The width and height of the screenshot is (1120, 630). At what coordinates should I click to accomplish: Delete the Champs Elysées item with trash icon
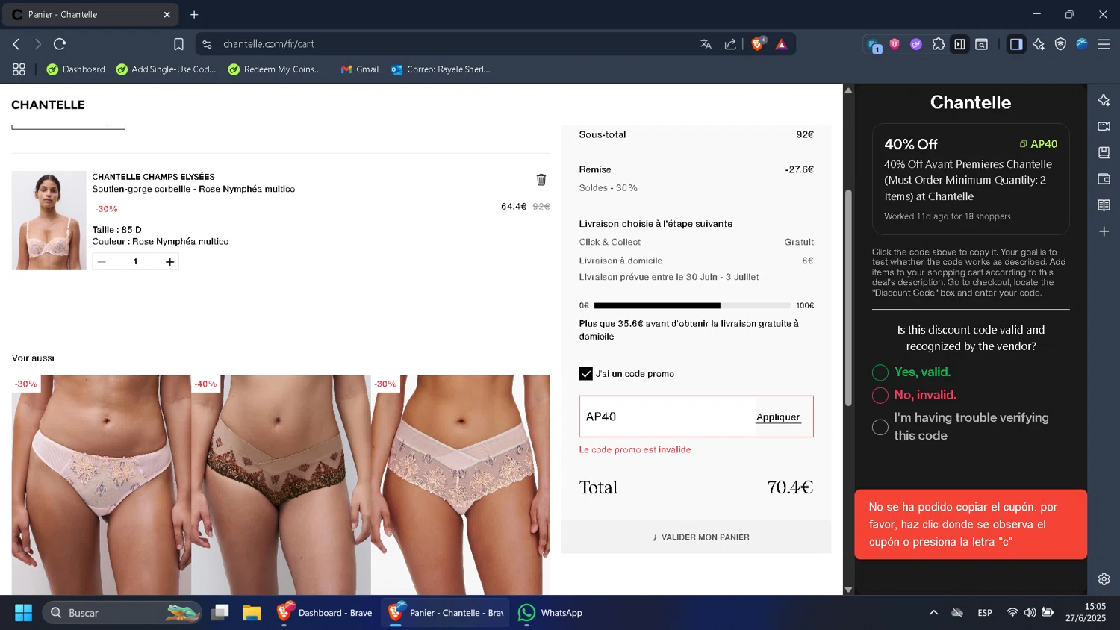pyautogui.click(x=541, y=179)
